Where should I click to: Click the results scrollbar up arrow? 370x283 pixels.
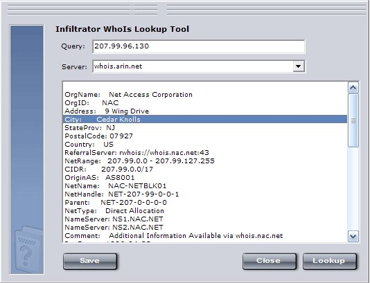point(353,88)
